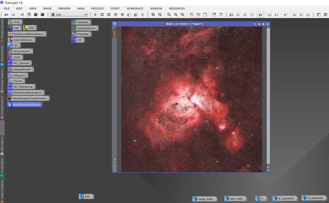Click the HOO view identifier tab
Viewport: 329px width, 203px height.
[114, 33]
